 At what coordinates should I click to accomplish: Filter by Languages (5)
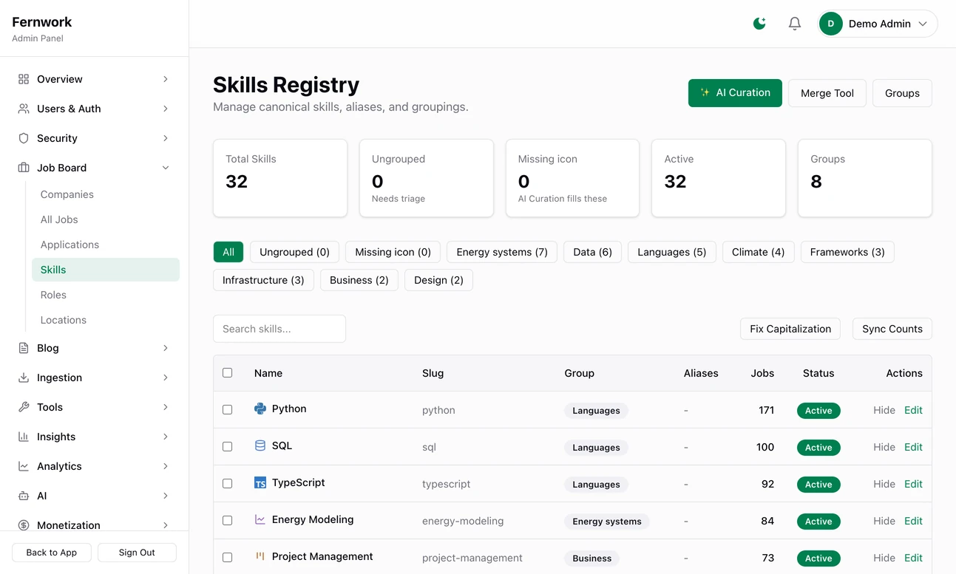click(x=672, y=252)
